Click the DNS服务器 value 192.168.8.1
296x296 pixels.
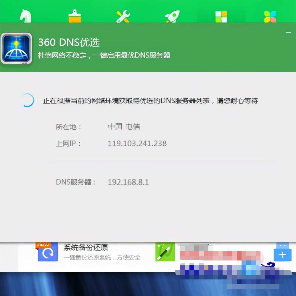[x=128, y=182]
